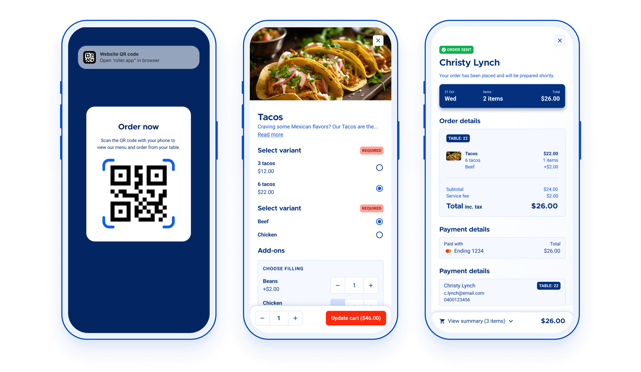
Task: Tap the ORDER SENT checkmark icon
Action: (443, 49)
